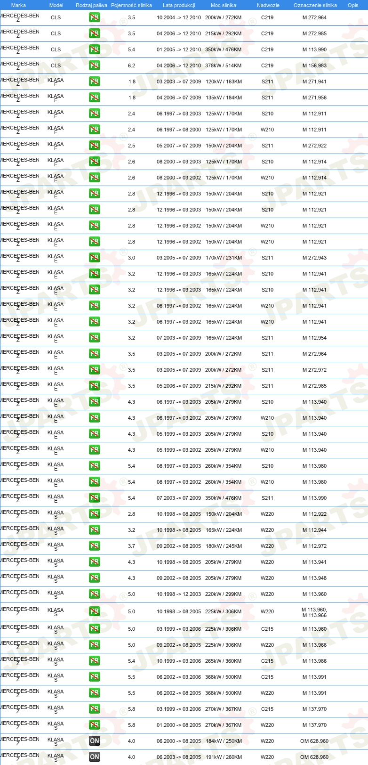Image resolution: width=368 pixels, height=765 pixels.
Task: Select production years 06.2000 -> 08.2005
Action: click(179, 741)
